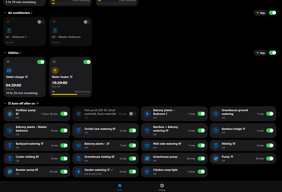The width and height of the screenshot is (282, 192).
Task: Click the Chicken coop light icon
Action: point(147,172)
